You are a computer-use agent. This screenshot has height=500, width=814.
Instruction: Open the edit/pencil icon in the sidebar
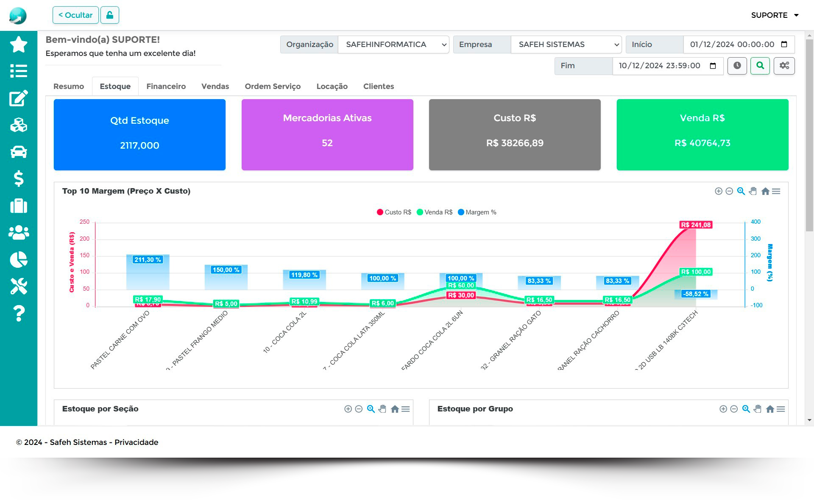[19, 98]
